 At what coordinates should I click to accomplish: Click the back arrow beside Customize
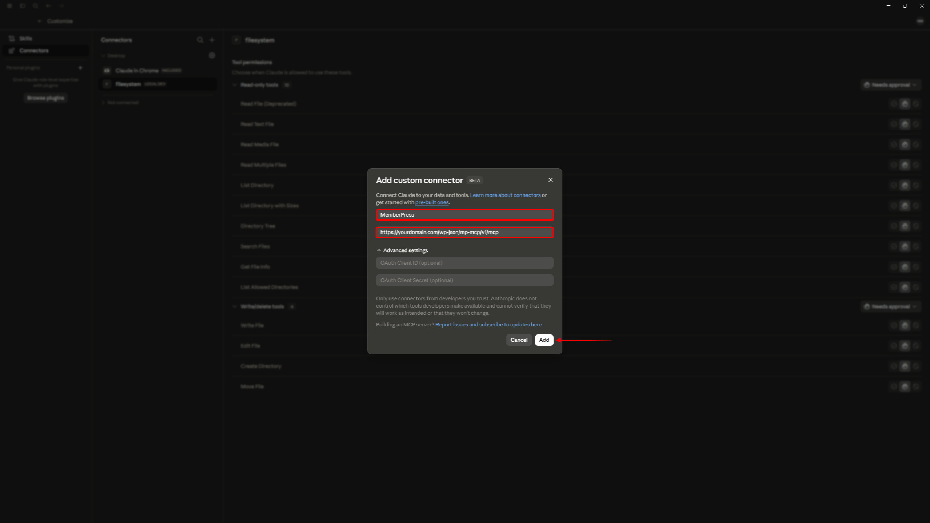[40, 21]
